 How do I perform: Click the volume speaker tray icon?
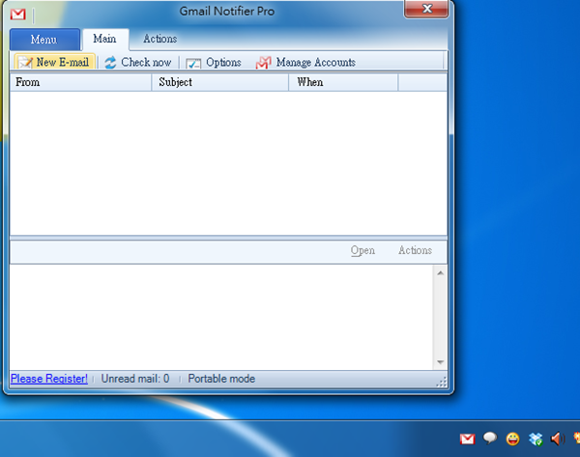pyautogui.click(x=556, y=440)
